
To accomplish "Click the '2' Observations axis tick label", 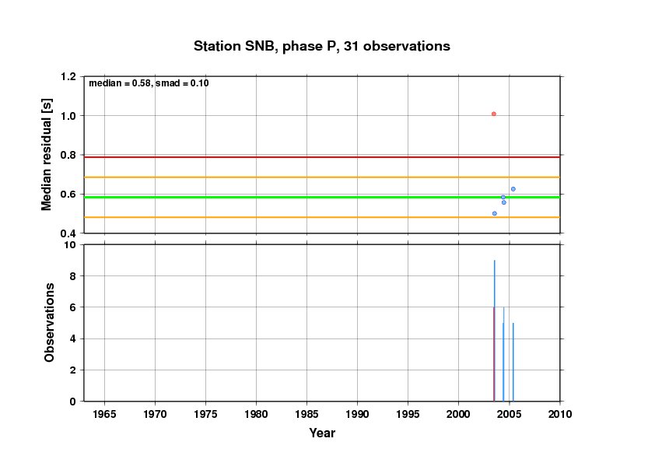I will [73, 370].
